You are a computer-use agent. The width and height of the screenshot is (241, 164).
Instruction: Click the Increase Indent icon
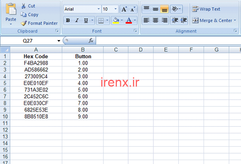(x=184, y=20)
